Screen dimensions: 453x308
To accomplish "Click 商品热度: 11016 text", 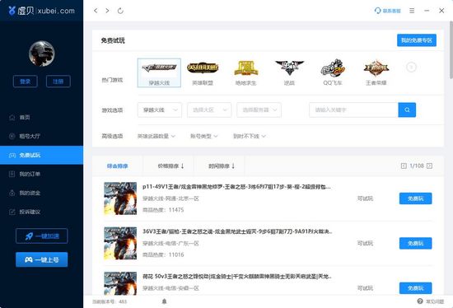I will 163,254.
